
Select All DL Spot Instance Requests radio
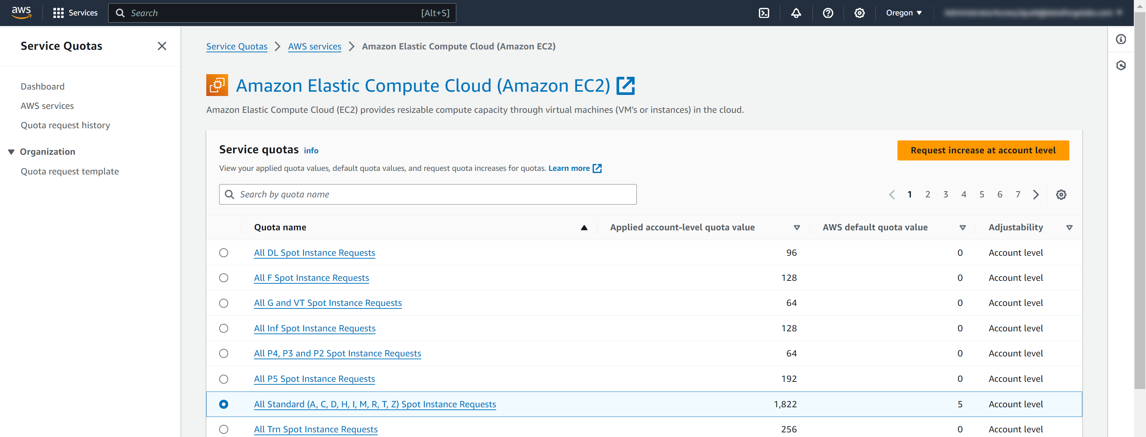pos(224,253)
